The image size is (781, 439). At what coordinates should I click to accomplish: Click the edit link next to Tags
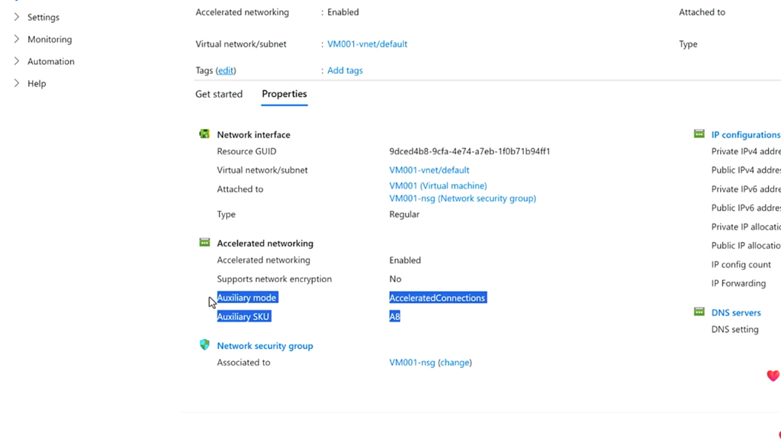point(226,70)
